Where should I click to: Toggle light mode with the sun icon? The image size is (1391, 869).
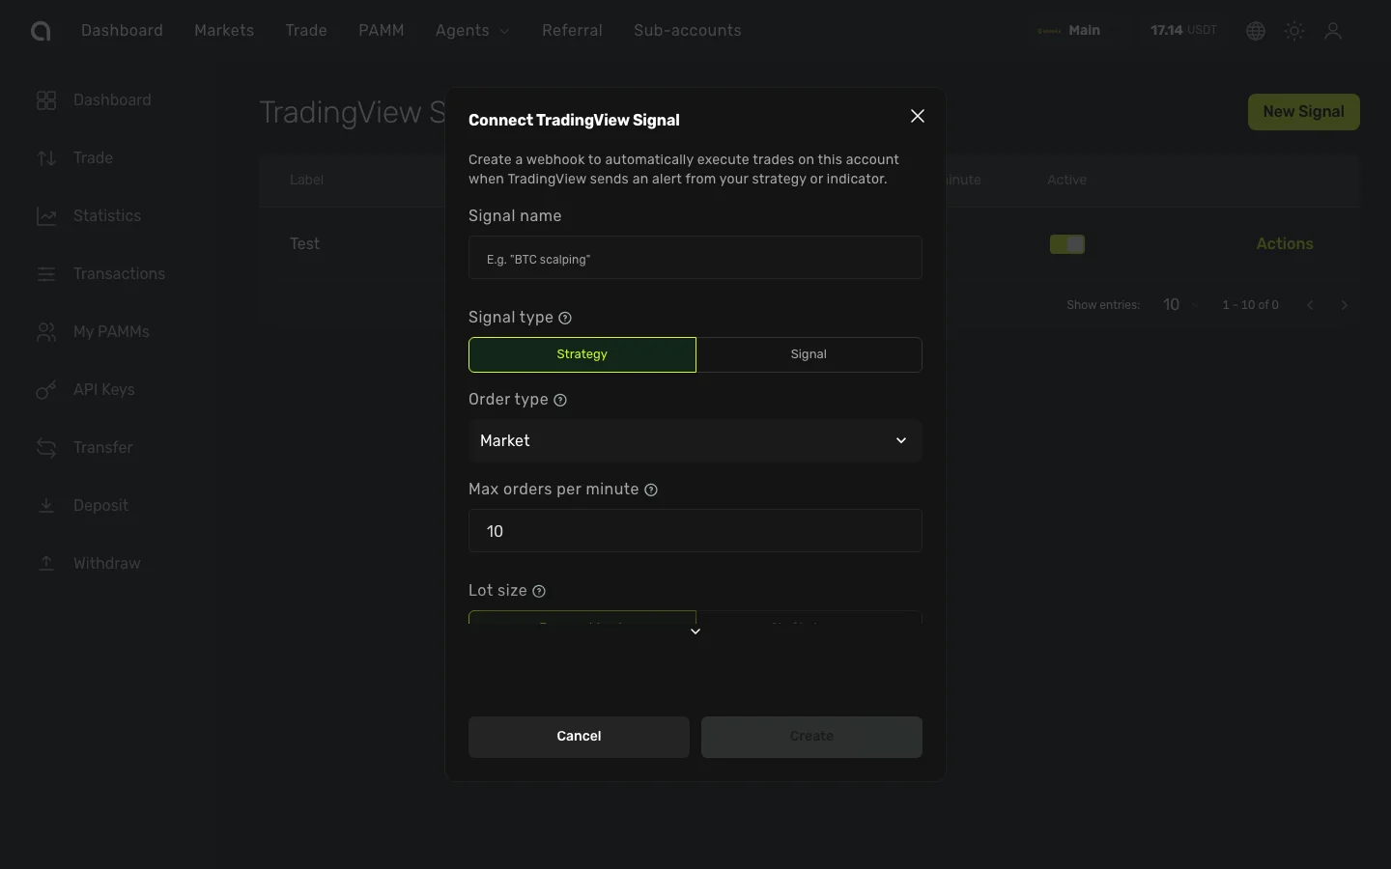pos(1294,30)
